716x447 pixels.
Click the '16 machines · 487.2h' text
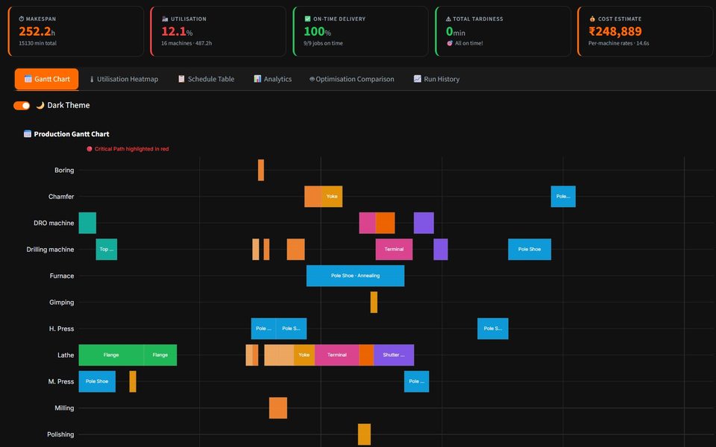(x=186, y=43)
